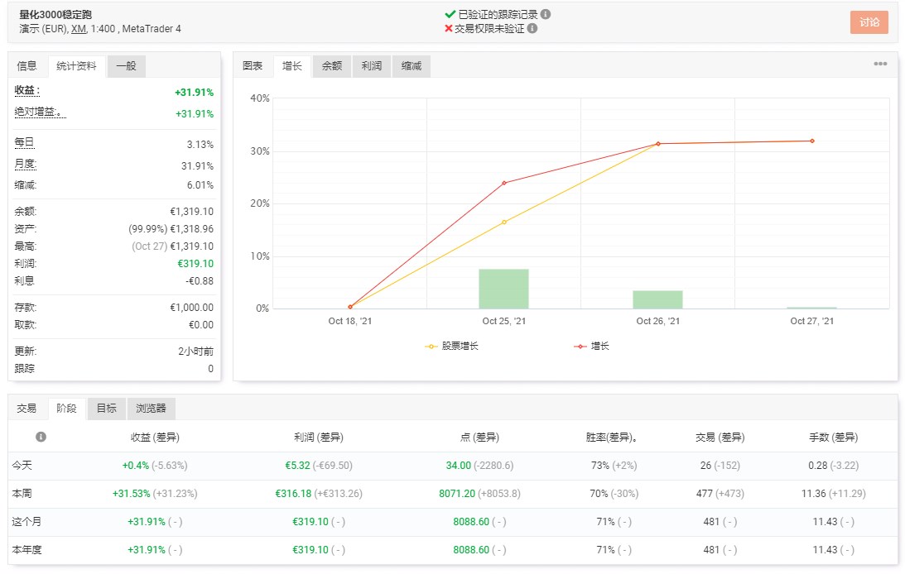
Task: Open the 目标 tab
Action: (106, 409)
